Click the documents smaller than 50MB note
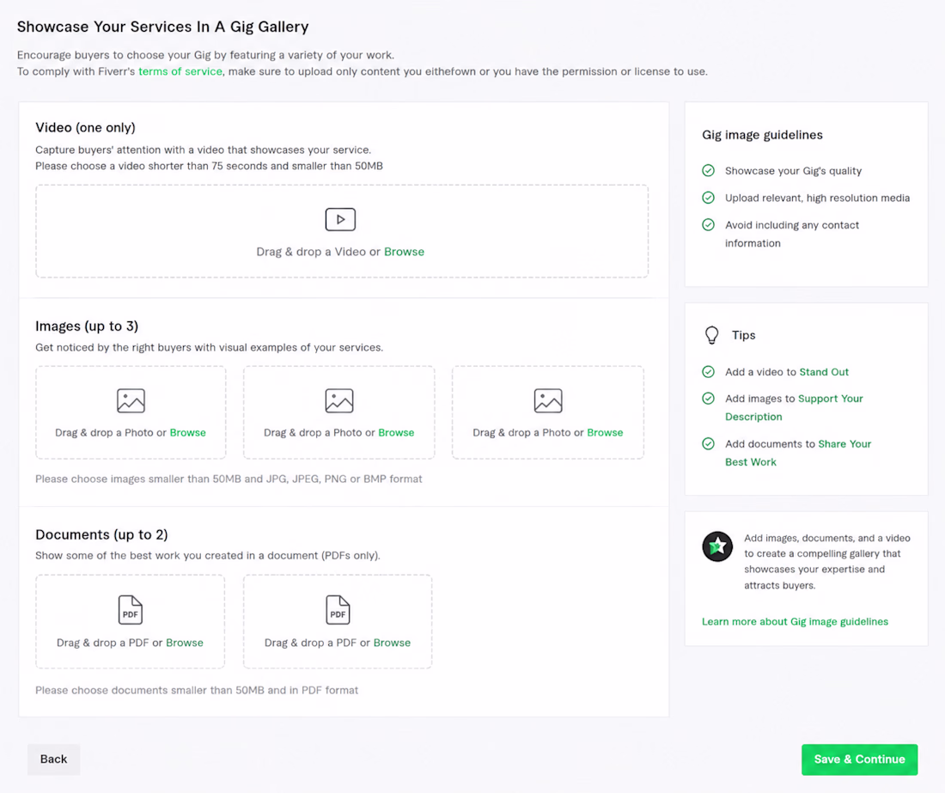The width and height of the screenshot is (945, 793). [197, 691]
